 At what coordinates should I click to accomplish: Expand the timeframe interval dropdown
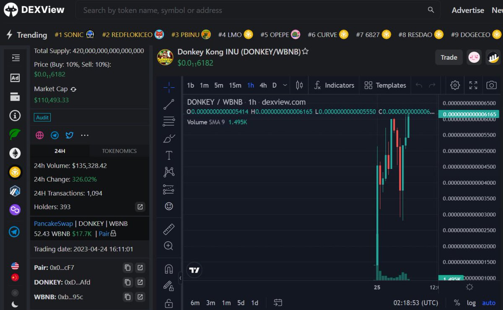tap(285, 85)
